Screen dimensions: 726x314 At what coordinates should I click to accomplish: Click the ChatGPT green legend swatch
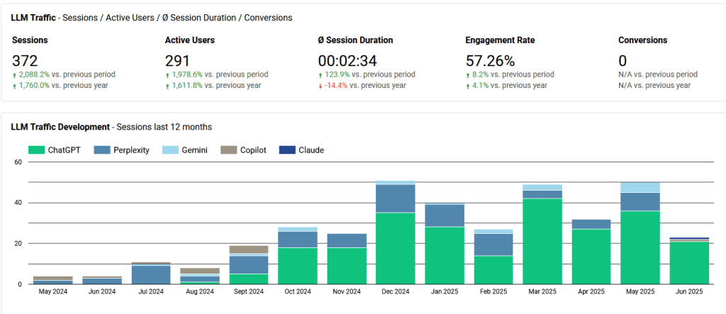coord(36,150)
